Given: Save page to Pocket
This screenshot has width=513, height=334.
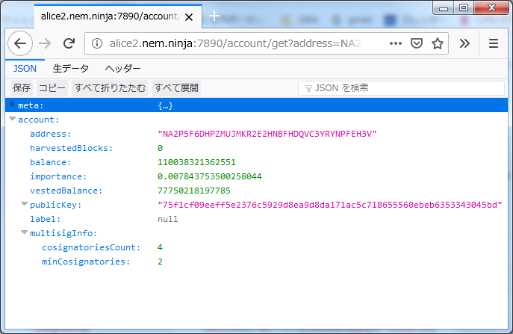Looking at the screenshot, I should pos(417,43).
